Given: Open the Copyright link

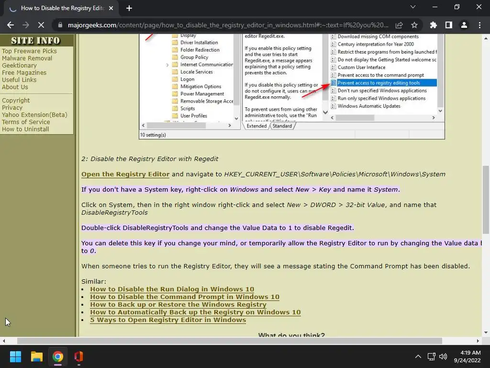Looking at the screenshot, I should (x=16, y=101).
